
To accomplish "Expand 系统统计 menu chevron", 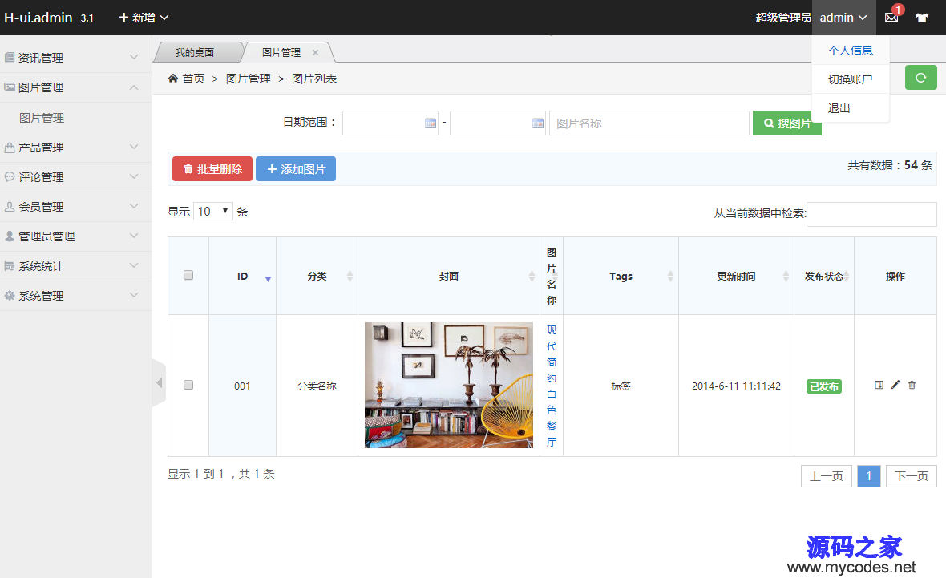I will 134,265.
